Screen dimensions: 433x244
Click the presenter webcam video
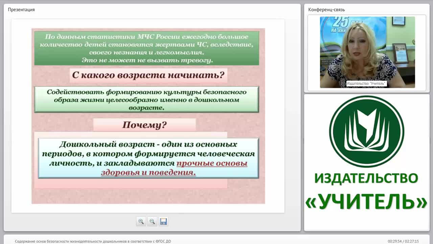(367, 52)
